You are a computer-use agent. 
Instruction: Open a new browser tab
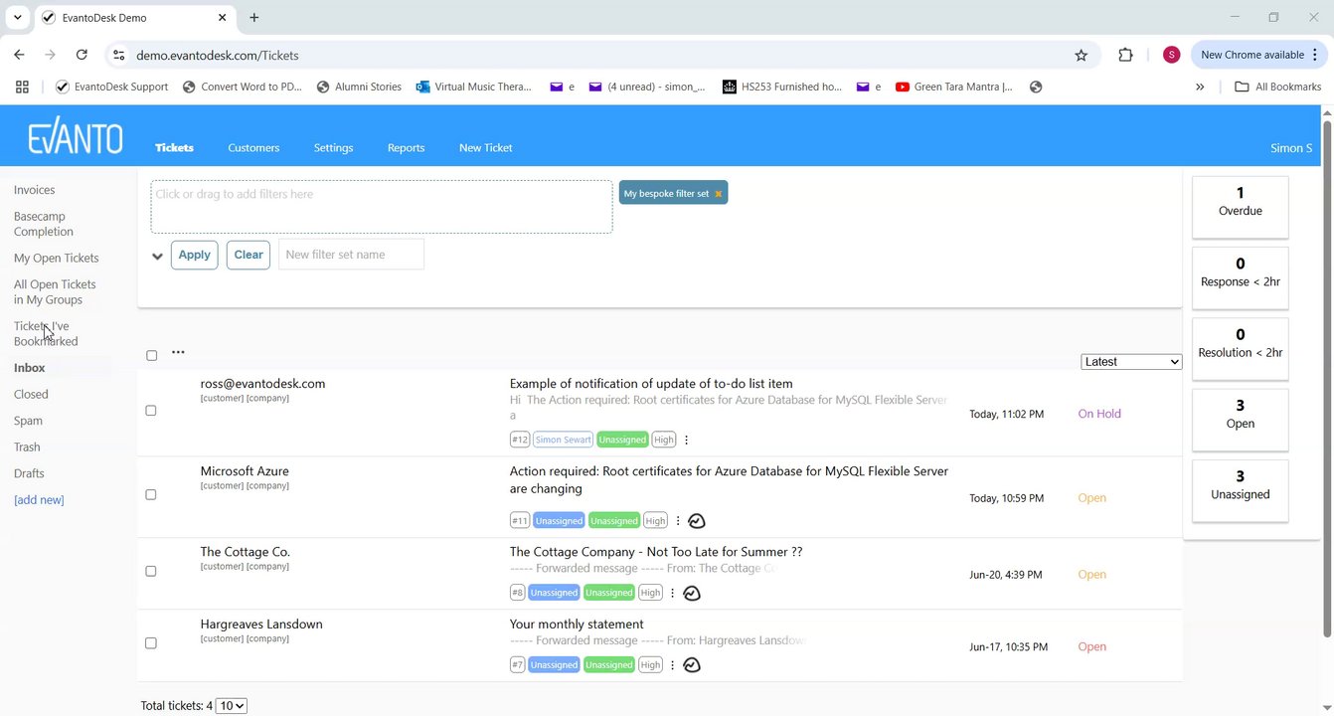tap(254, 18)
